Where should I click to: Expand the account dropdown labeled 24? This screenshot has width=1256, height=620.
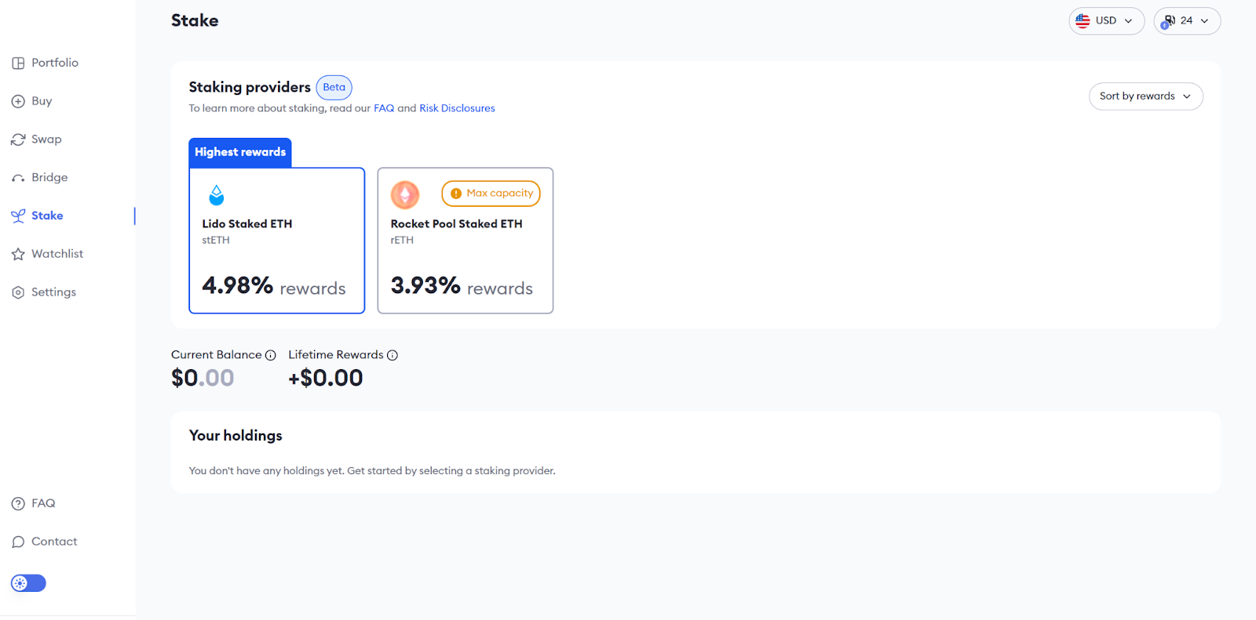click(x=1187, y=21)
